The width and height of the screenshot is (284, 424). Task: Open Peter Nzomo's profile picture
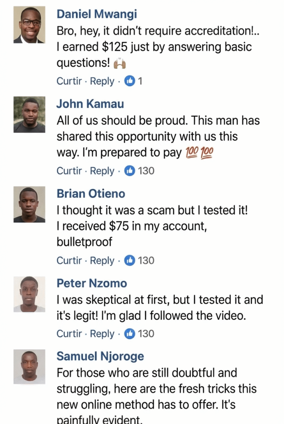29,294
